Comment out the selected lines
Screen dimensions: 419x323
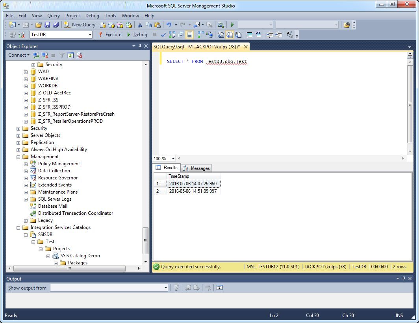click(250, 35)
